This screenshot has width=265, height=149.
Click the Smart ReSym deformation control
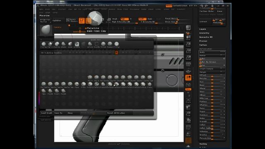212,69
